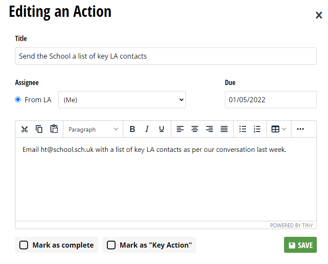This screenshot has width=328, height=264.
Task: Select the From LA radio button
Action: click(x=18, y=100)
